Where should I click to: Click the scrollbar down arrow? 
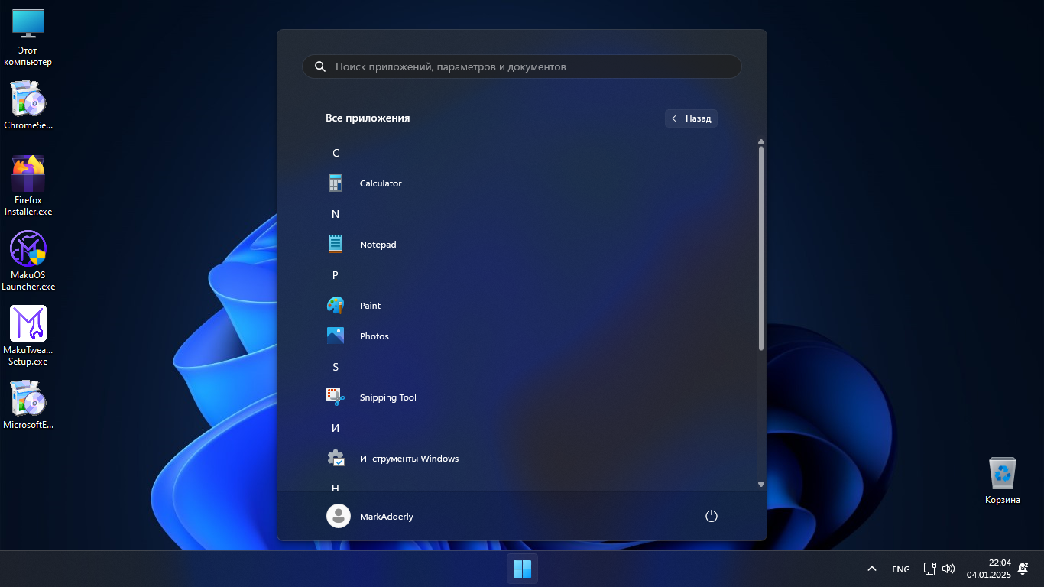pos(761,485)
